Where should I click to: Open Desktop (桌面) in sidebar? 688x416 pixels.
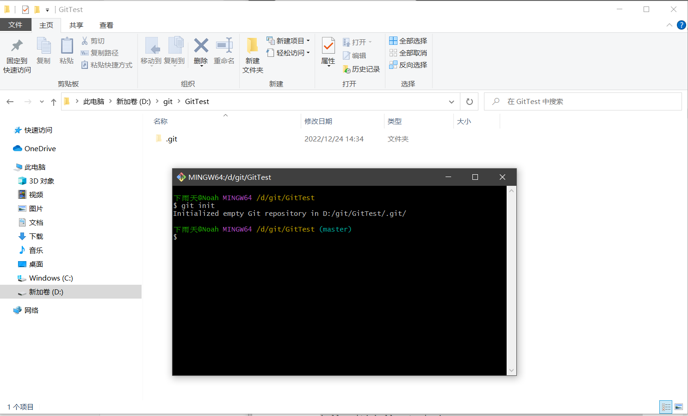coord(36,264)
